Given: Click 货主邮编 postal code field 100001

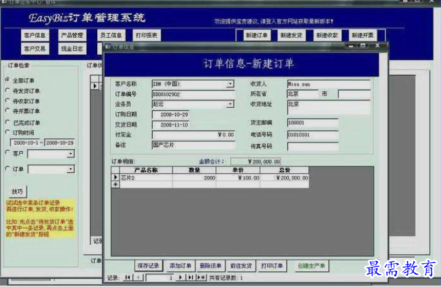Looking at the screenshot, I should (x=312, y=123).
